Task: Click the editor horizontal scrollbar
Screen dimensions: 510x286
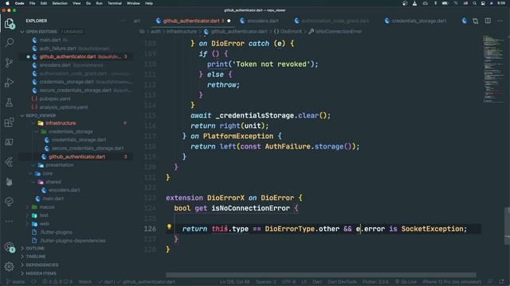Action: click(320, 275)
